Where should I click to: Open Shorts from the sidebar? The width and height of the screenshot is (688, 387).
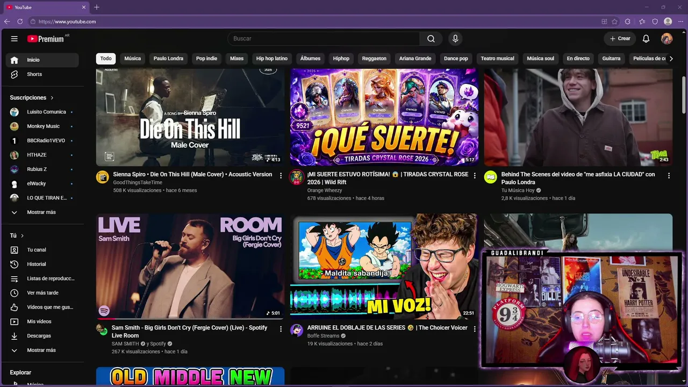click(42, 74)
